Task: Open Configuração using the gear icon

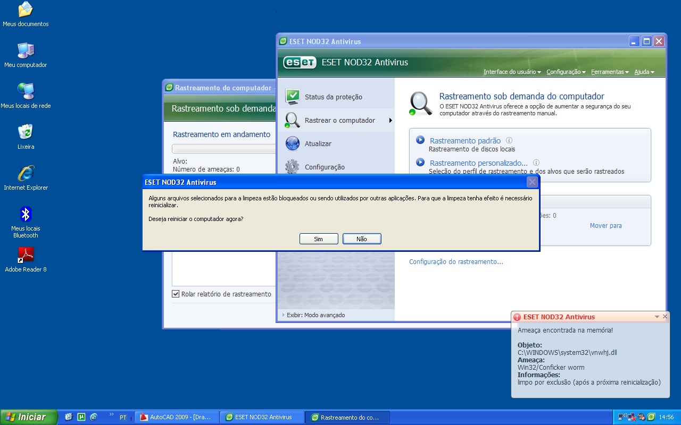Action: (292, 166)
